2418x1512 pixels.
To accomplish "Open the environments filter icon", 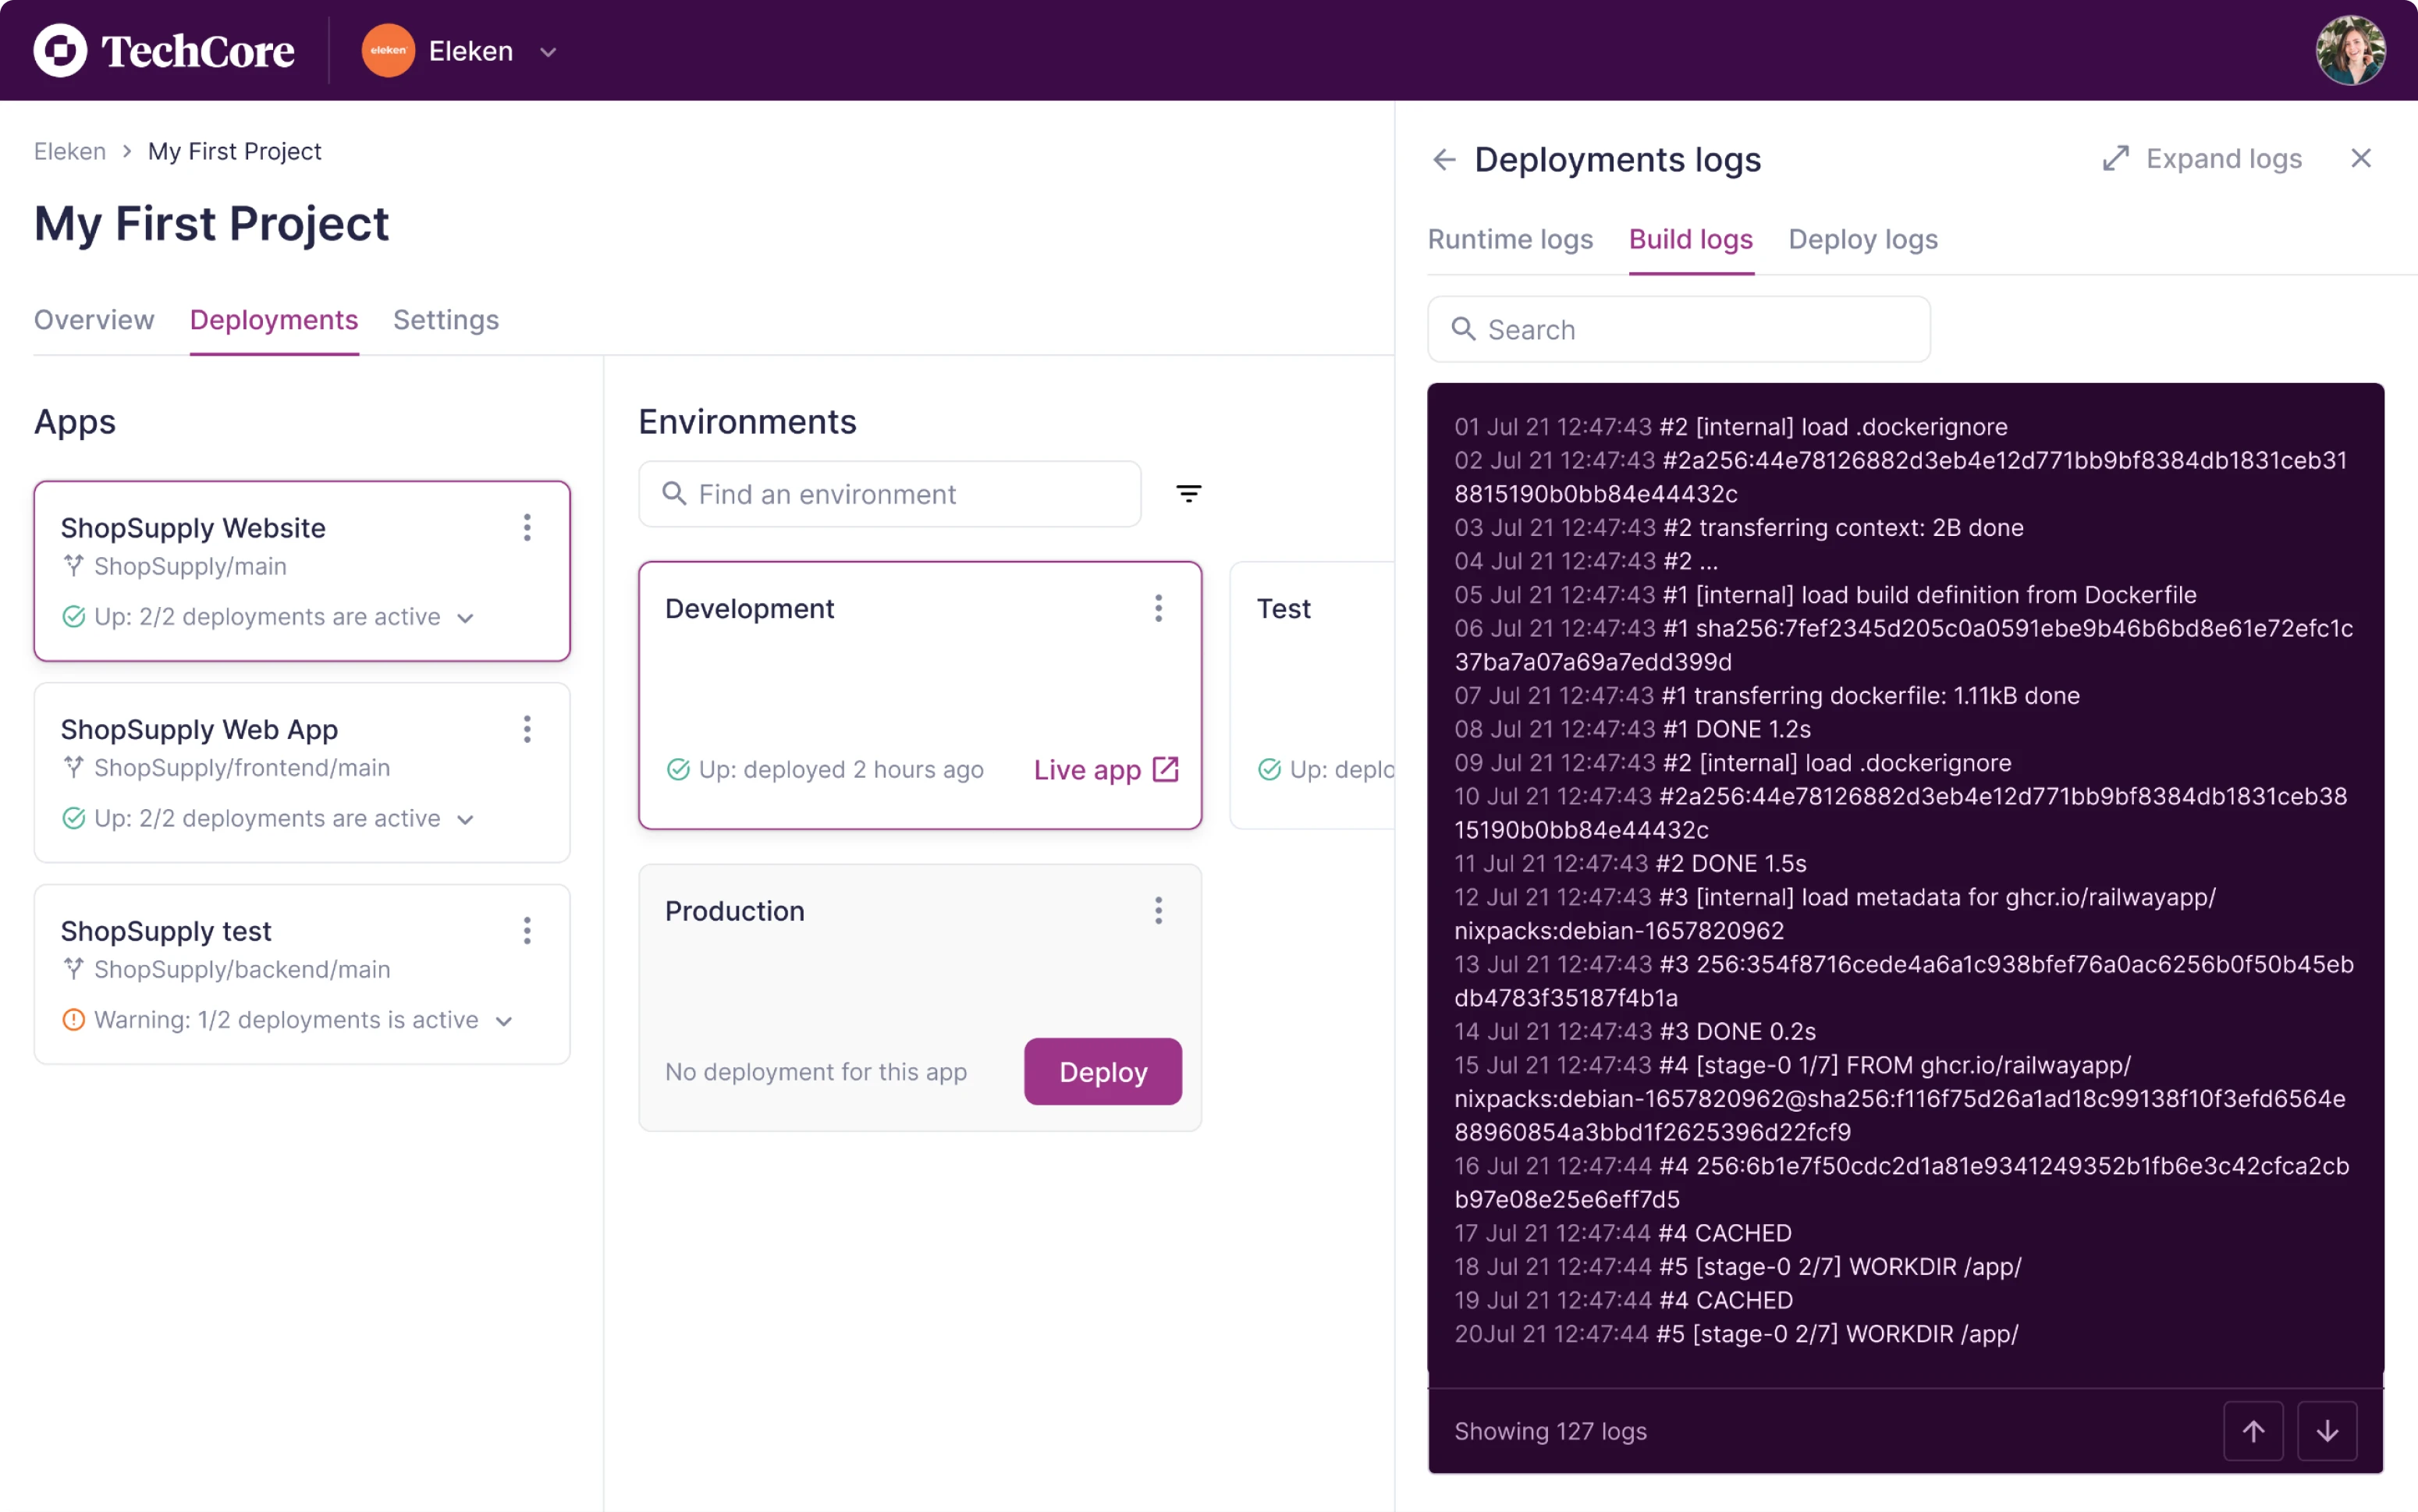I will click(x=1189, y=493).
